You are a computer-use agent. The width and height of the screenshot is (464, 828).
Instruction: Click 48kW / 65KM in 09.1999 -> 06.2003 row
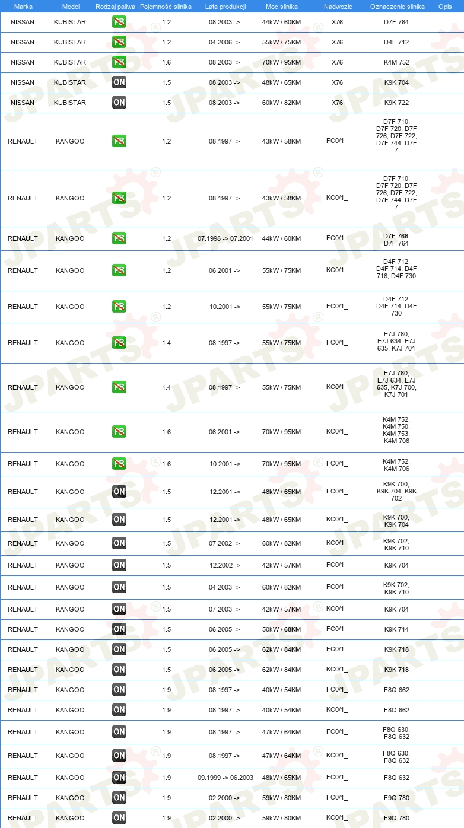coord(281,778)
